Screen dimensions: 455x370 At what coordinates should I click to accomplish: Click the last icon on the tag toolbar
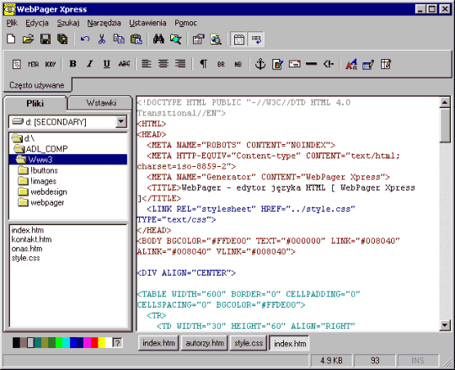point(386,64)
